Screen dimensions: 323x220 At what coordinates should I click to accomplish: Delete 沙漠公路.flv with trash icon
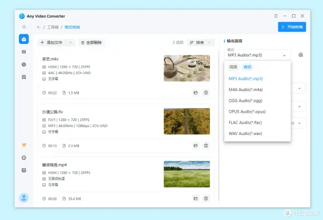[x=206, y=145]
